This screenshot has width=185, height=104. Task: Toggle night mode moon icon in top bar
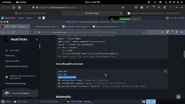point(166,2)
